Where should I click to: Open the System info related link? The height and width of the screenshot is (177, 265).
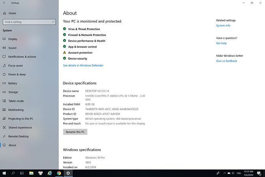point(223,26)
